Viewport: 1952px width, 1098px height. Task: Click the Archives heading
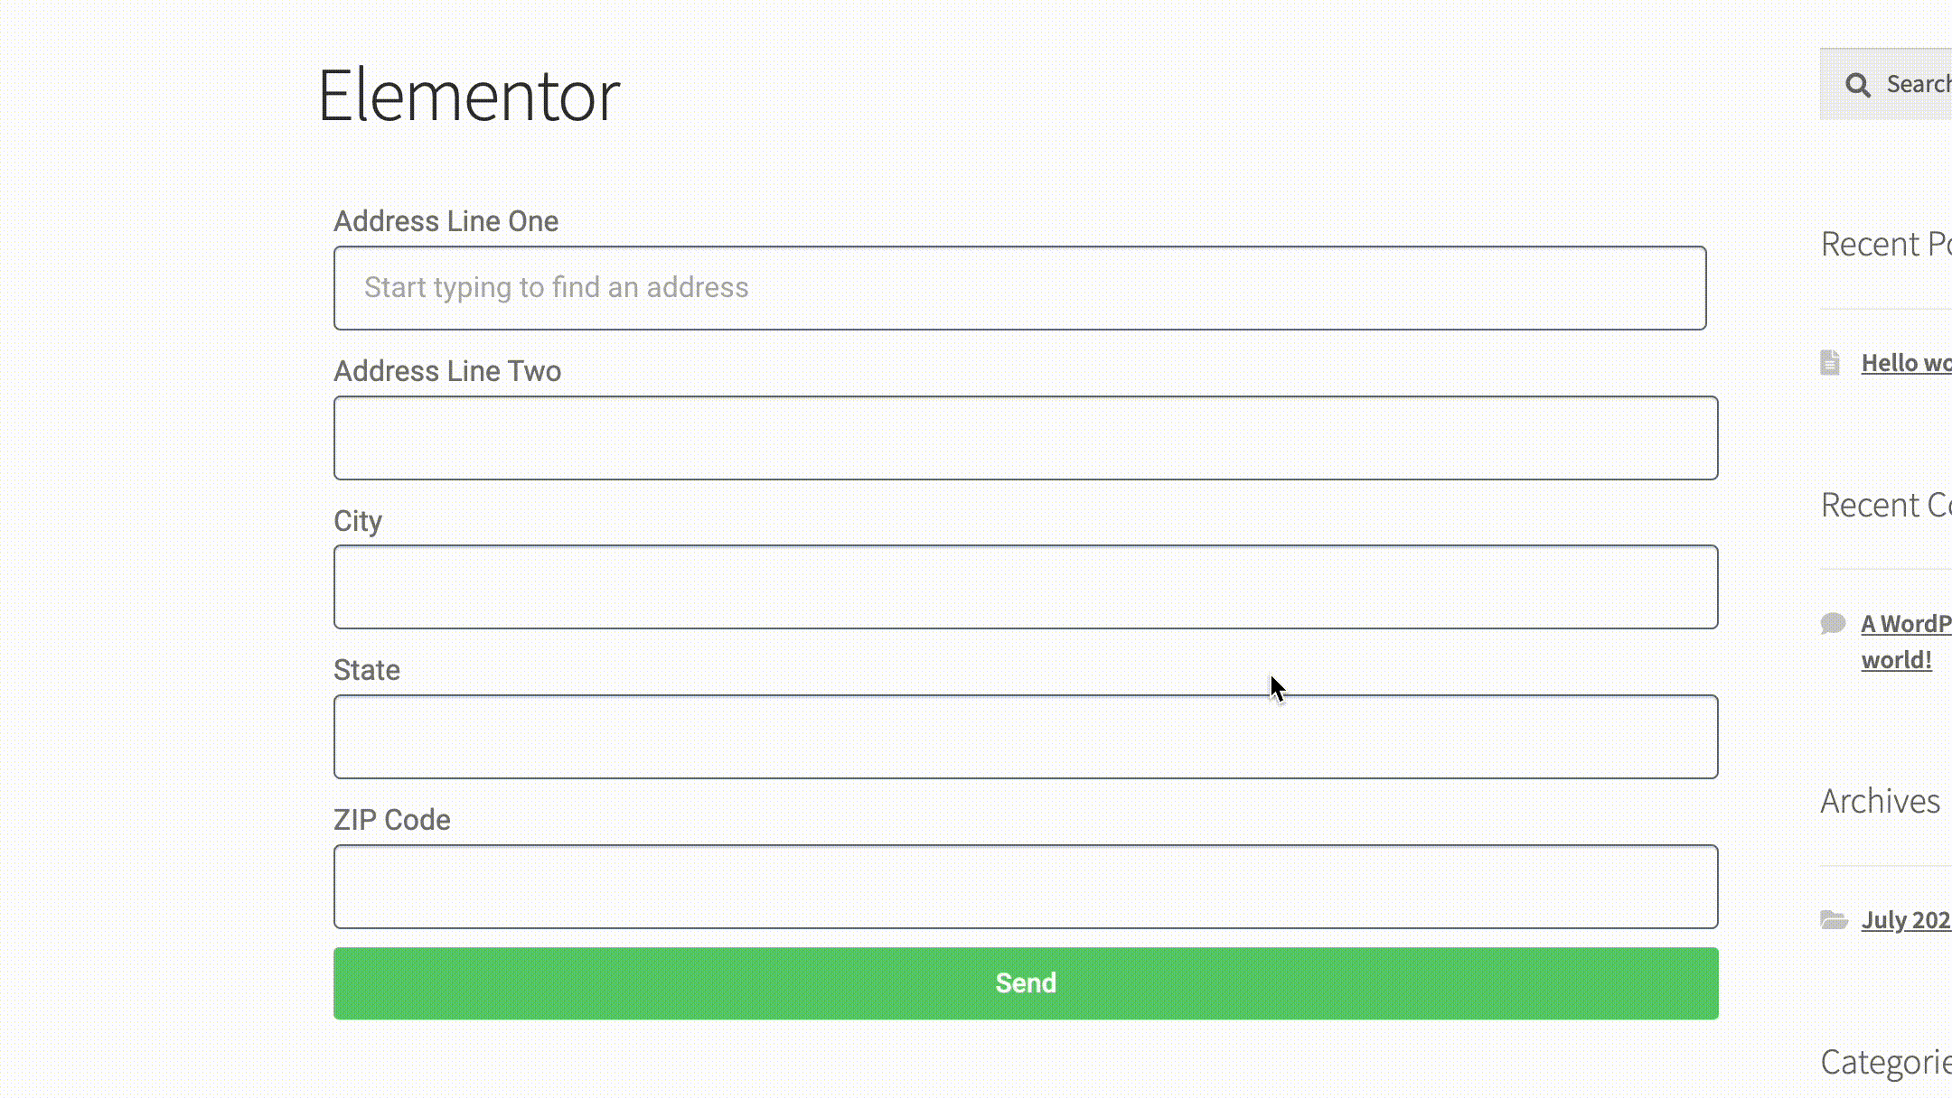(1881, 801)
